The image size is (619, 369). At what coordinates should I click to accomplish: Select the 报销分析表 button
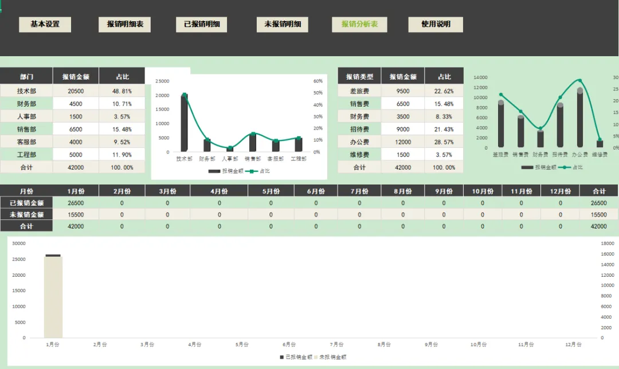coord(359,25)
